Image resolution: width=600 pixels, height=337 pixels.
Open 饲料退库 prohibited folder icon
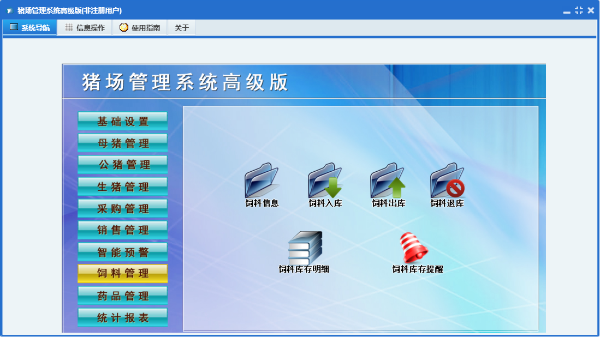coord(447,180)
